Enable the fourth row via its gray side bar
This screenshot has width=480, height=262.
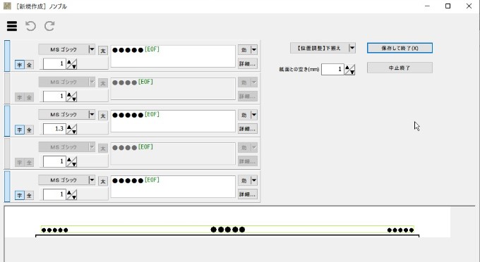point(7,154)
